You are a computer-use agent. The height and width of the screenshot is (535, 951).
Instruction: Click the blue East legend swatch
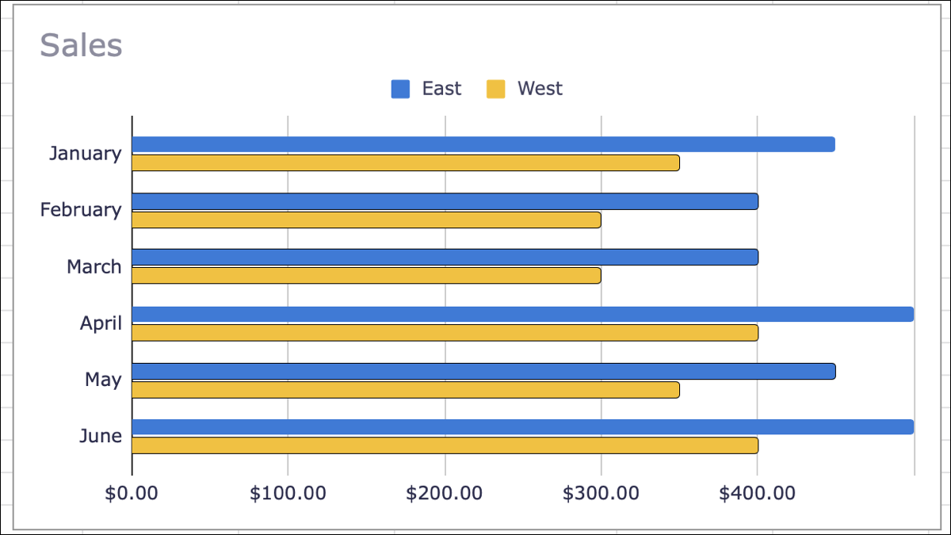(x=400, y=89)
